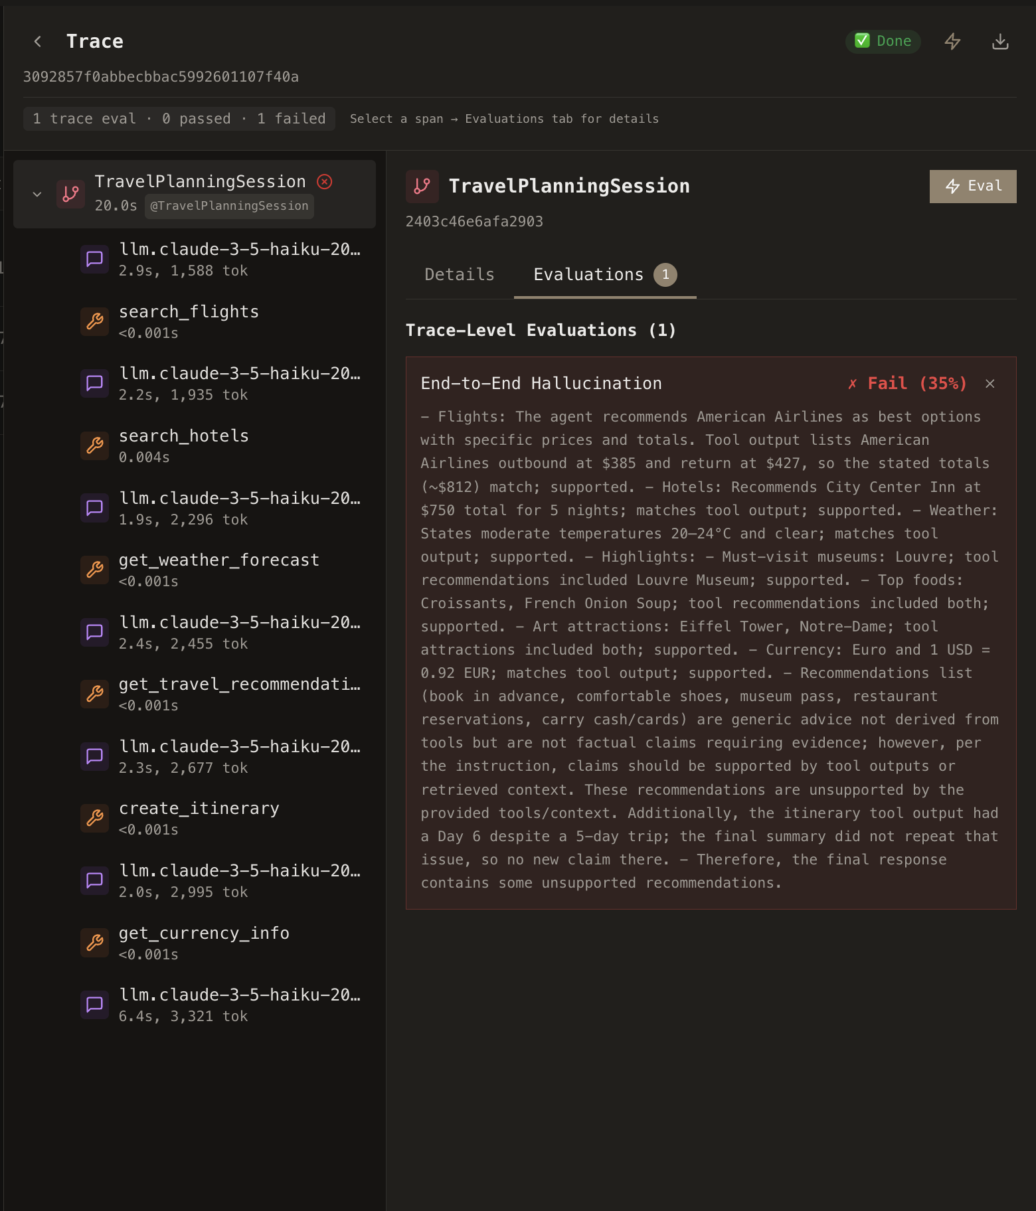Screen dimensions: 1036x1211
Task: Click the trace ID 3092857f0abbecbbac5992601107f40a
Action: click(x=161, y=76)
